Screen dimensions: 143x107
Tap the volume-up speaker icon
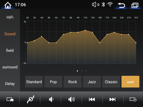pyautogui.click(x=71, y=99)
